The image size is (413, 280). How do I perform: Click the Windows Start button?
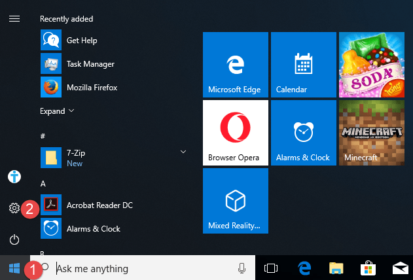[14, 268]
